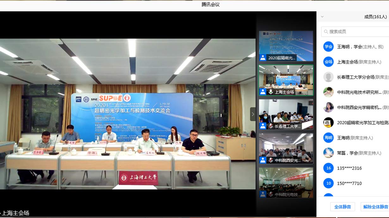Click the 海明 avatar for co-host 王海明

[328, 138]
